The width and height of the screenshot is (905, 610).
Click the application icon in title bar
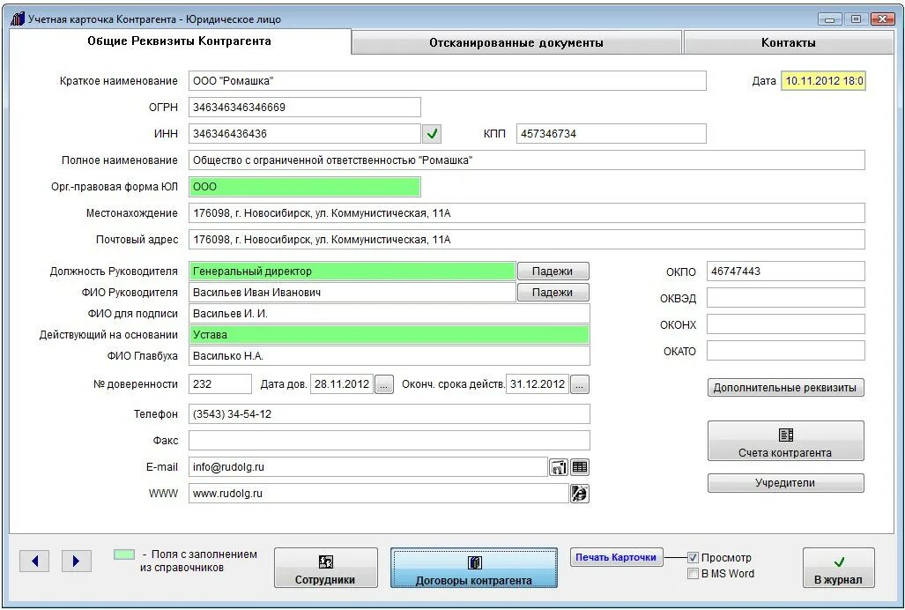click(18, 19)
